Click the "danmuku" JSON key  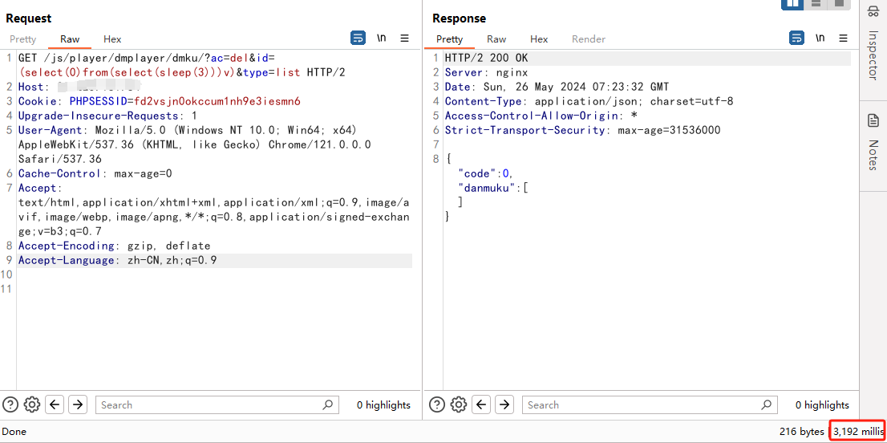487,188
